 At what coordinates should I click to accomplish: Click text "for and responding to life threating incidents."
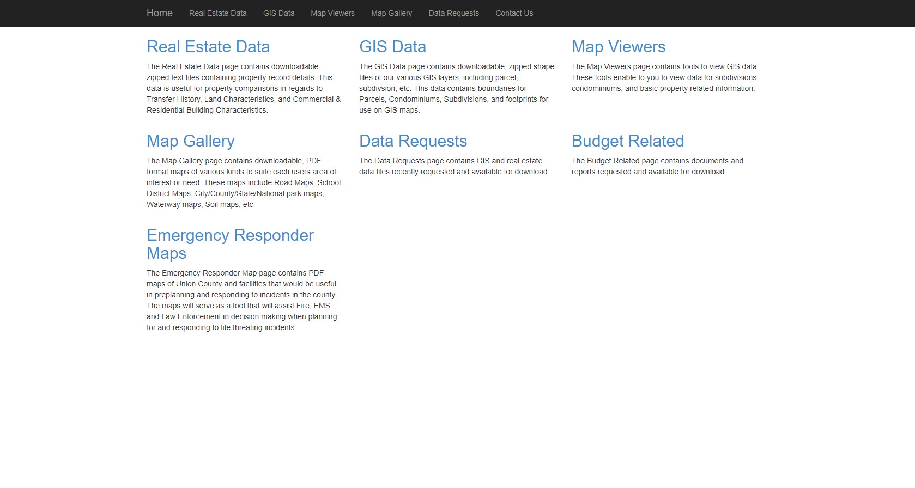221,327
